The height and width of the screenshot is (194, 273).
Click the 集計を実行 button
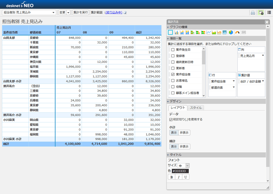tap(80, 12)
